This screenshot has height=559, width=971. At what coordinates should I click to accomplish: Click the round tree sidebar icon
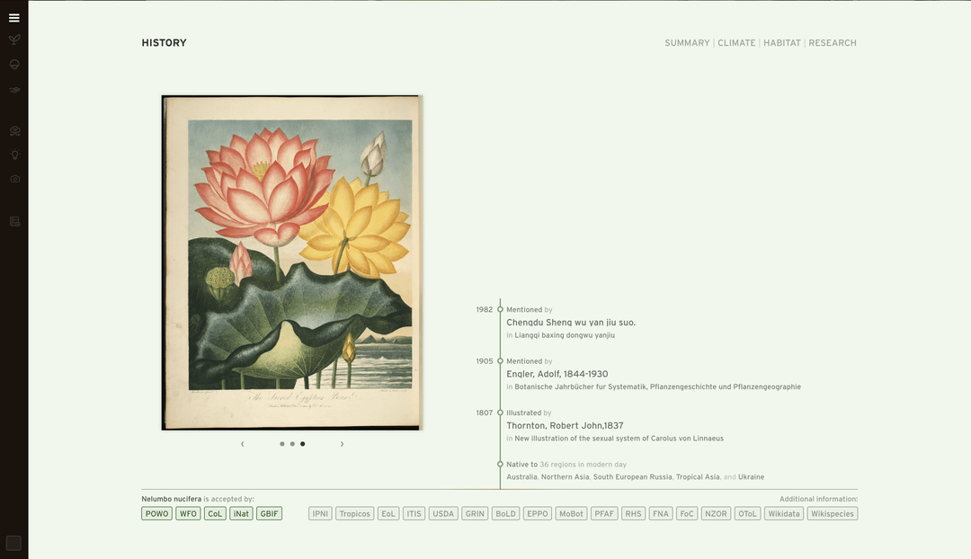(x=14, y=65)
